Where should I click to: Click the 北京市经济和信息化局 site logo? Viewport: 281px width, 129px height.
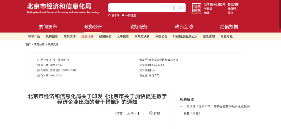coord(63,8)
